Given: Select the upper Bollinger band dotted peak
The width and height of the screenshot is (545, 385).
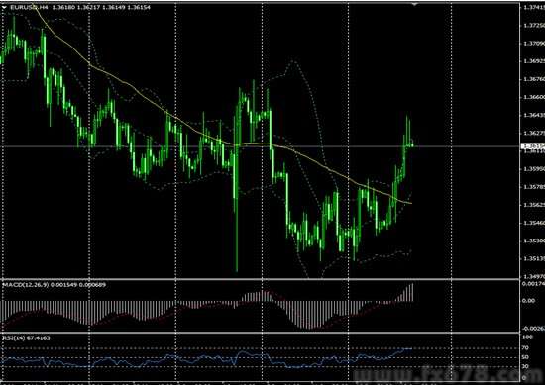Looking at the screenshot, I should (293, 62).
